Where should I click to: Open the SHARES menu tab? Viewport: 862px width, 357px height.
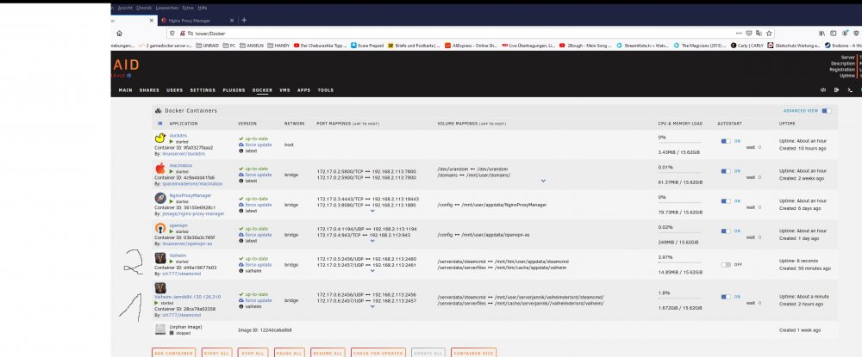149,90
